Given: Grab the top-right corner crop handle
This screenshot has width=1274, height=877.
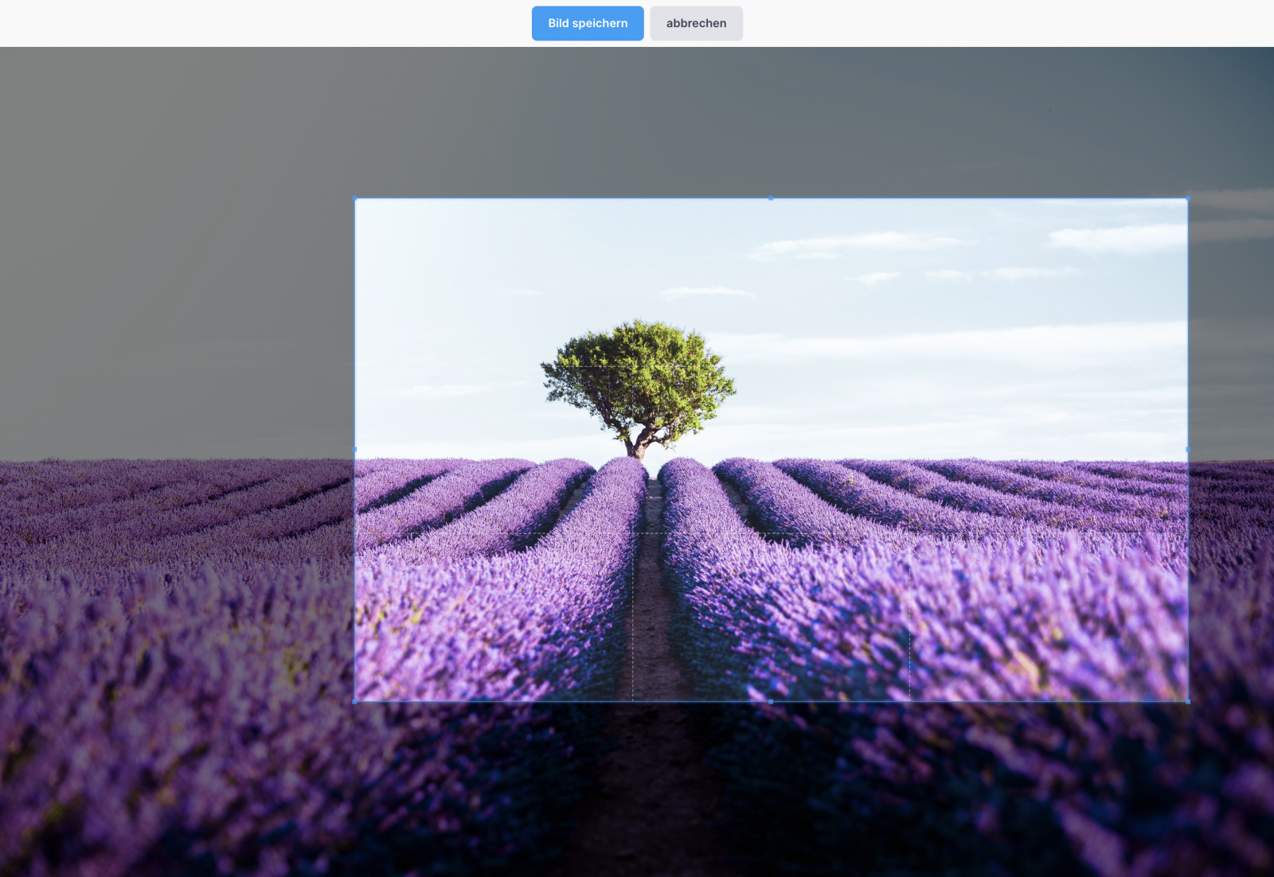Looking at the screenshot, I should coord(1188,198).
